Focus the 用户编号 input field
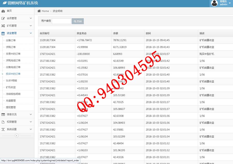Screen dimensions: 233x164 [x=61, y=21]
